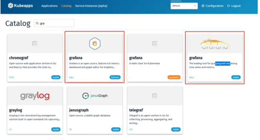Click the graylog logo image
Viewport: 260px width, 140px height.
coord(35,96)
